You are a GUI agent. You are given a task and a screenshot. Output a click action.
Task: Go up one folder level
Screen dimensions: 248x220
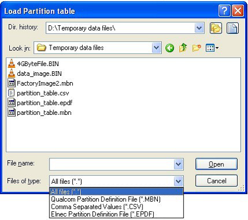coord(183,48)
